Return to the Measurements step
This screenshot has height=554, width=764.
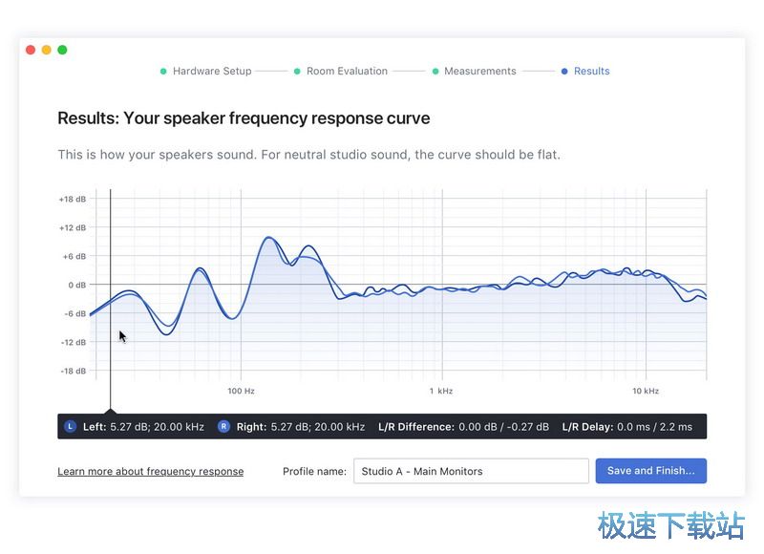pyautogui.click(x=479, y=72)
